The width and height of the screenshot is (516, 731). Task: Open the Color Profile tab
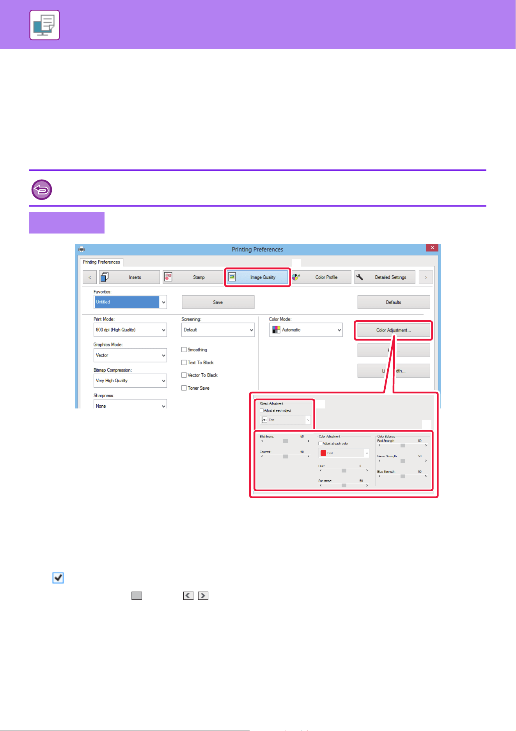tap(321, 277)
